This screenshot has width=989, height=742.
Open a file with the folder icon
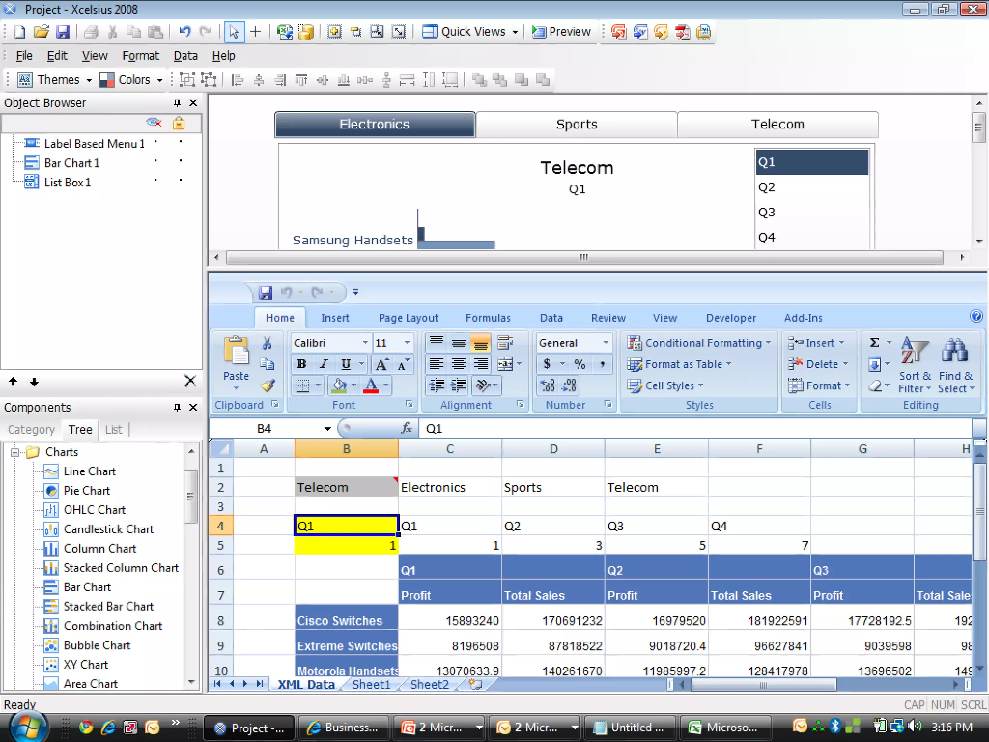(41, 32)
